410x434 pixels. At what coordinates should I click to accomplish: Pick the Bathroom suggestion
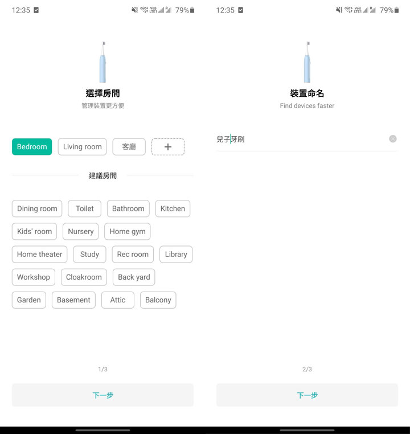[x=128, y=209]
